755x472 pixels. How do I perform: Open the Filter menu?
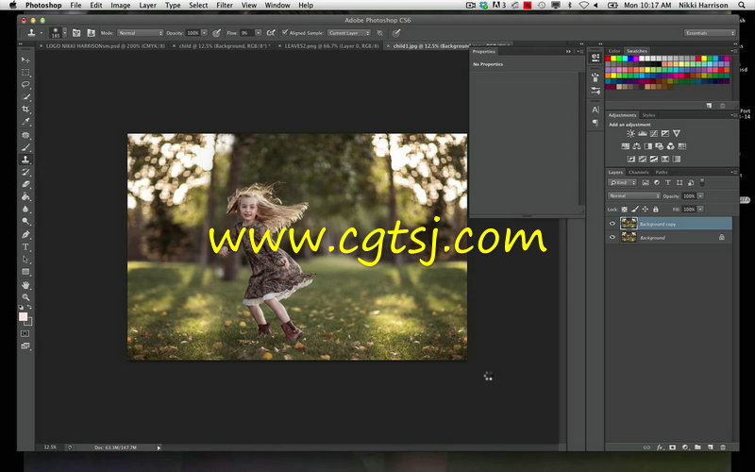[x=225, y=6]
